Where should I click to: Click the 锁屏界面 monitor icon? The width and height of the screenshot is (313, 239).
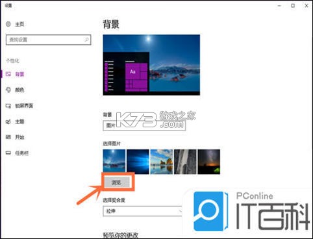[x=8, y=106]
